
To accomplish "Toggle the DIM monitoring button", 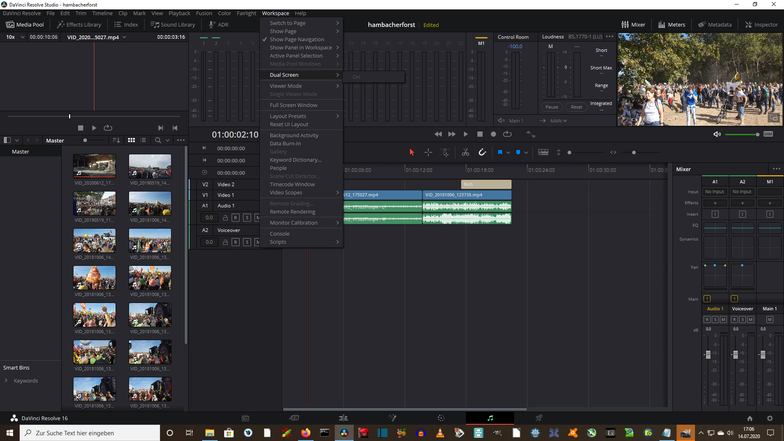I will coord(768,134).
